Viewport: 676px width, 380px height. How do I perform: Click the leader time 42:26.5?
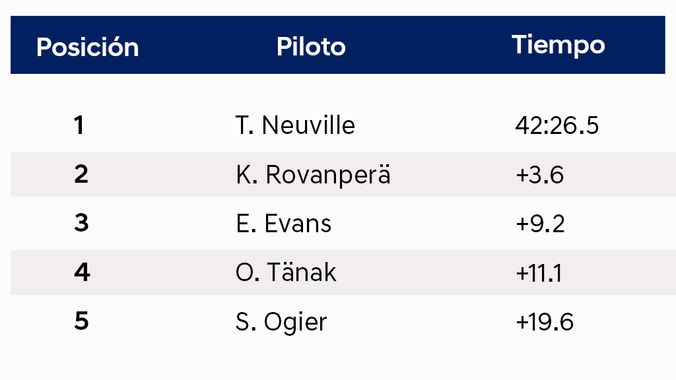tap(557, 125)
